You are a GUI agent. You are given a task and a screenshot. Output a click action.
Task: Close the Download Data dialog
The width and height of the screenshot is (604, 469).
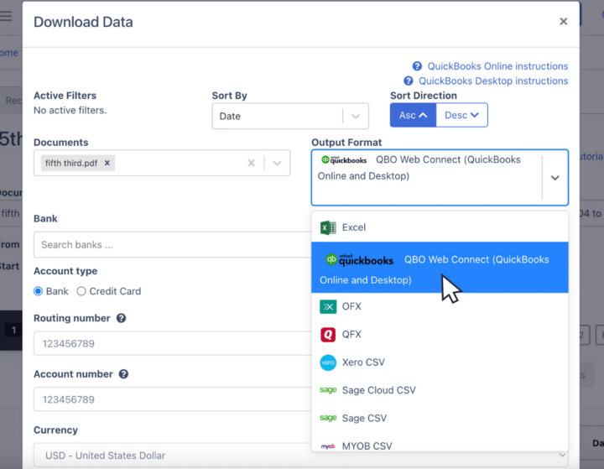click(x=563, y=22)
